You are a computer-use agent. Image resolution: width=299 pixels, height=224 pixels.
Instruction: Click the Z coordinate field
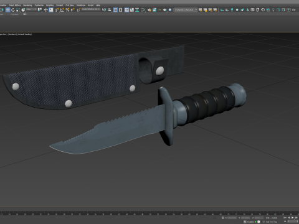pos(259,218)
